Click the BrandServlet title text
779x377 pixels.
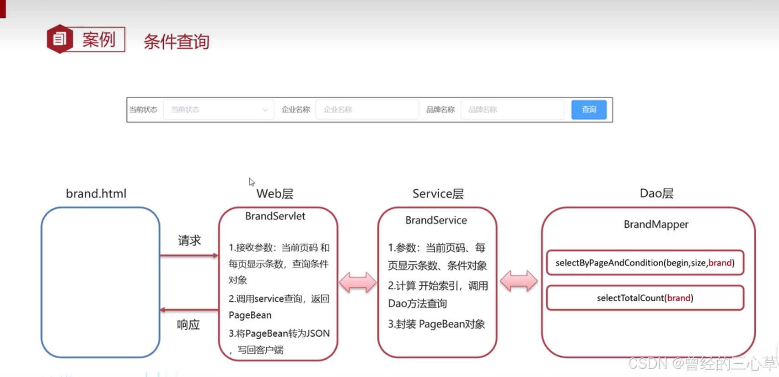coord(275,216)
